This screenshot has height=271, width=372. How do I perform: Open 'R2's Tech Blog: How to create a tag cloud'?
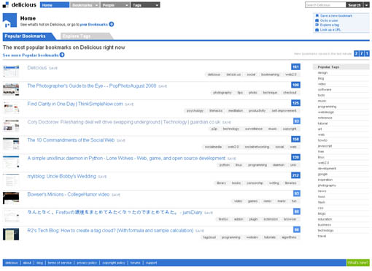(110, 230)
